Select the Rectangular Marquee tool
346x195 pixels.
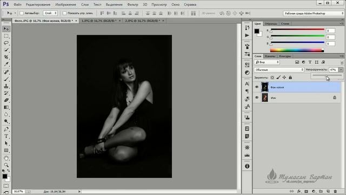click(6, 36)
